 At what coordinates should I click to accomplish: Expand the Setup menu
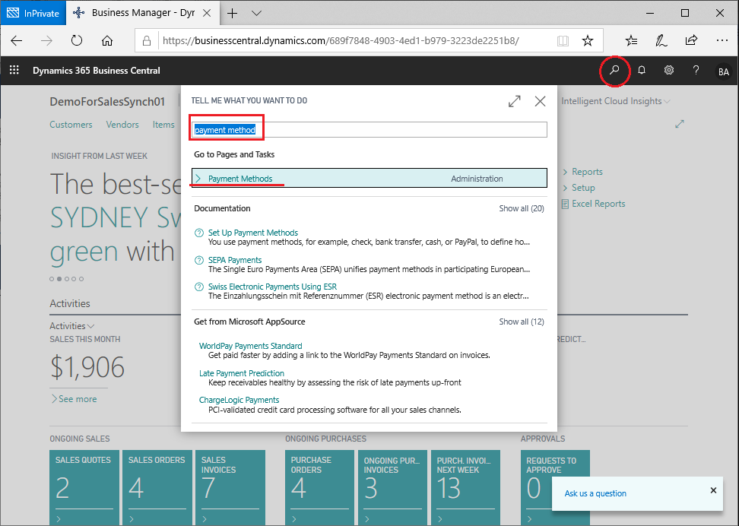[x=579, y=188]
